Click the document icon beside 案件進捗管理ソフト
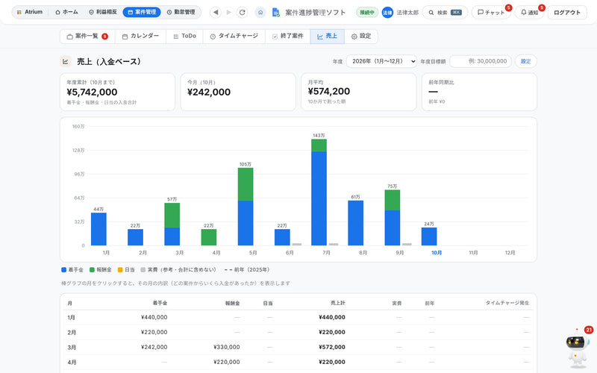Image resolution: width=597 pixels, height=373 pixels. click(x=276, y=13)
